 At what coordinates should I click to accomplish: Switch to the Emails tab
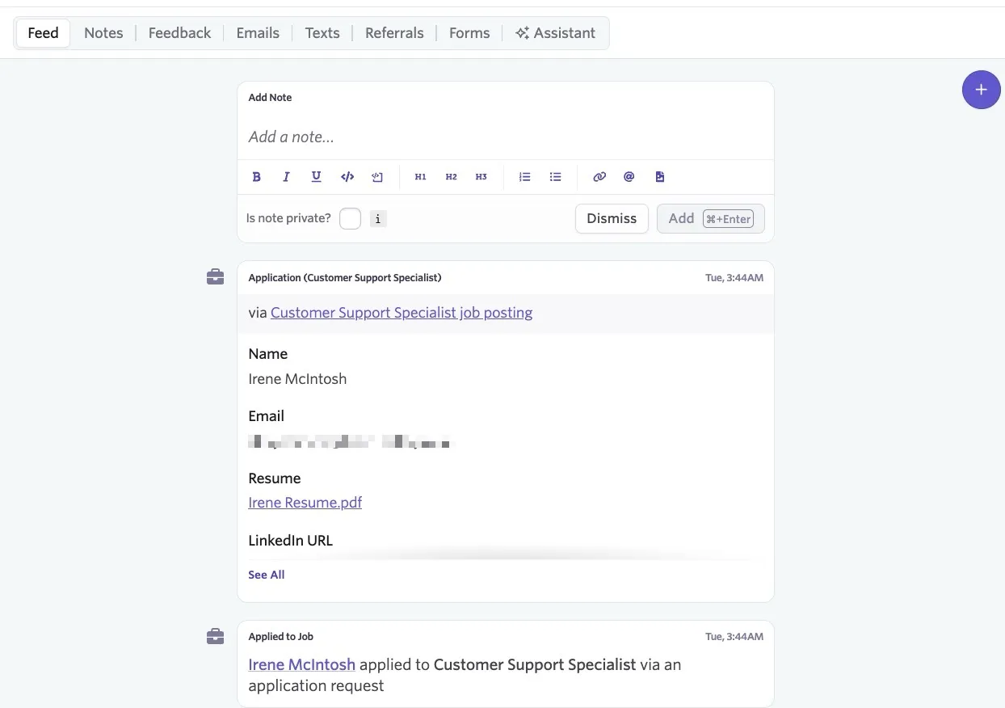[x=258, y=33]
